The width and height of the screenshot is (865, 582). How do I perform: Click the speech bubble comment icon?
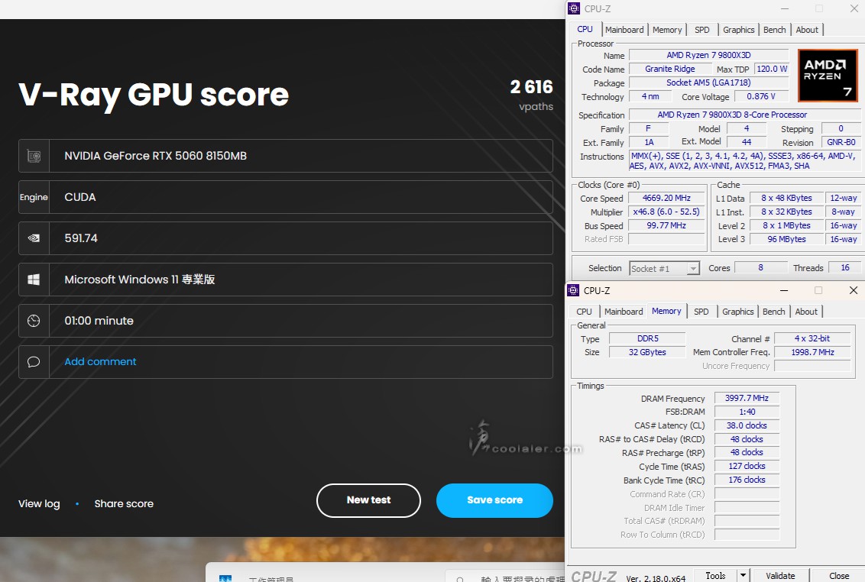coord(34,362)
